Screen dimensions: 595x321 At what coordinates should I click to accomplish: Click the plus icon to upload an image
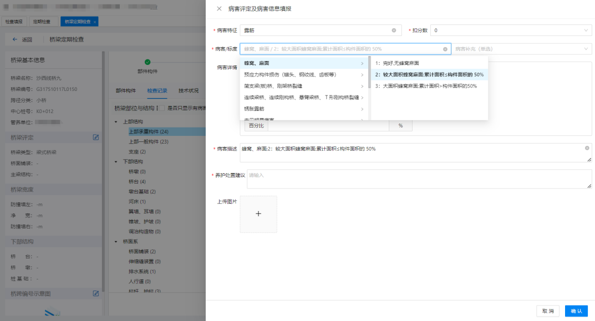coord(258,214)
